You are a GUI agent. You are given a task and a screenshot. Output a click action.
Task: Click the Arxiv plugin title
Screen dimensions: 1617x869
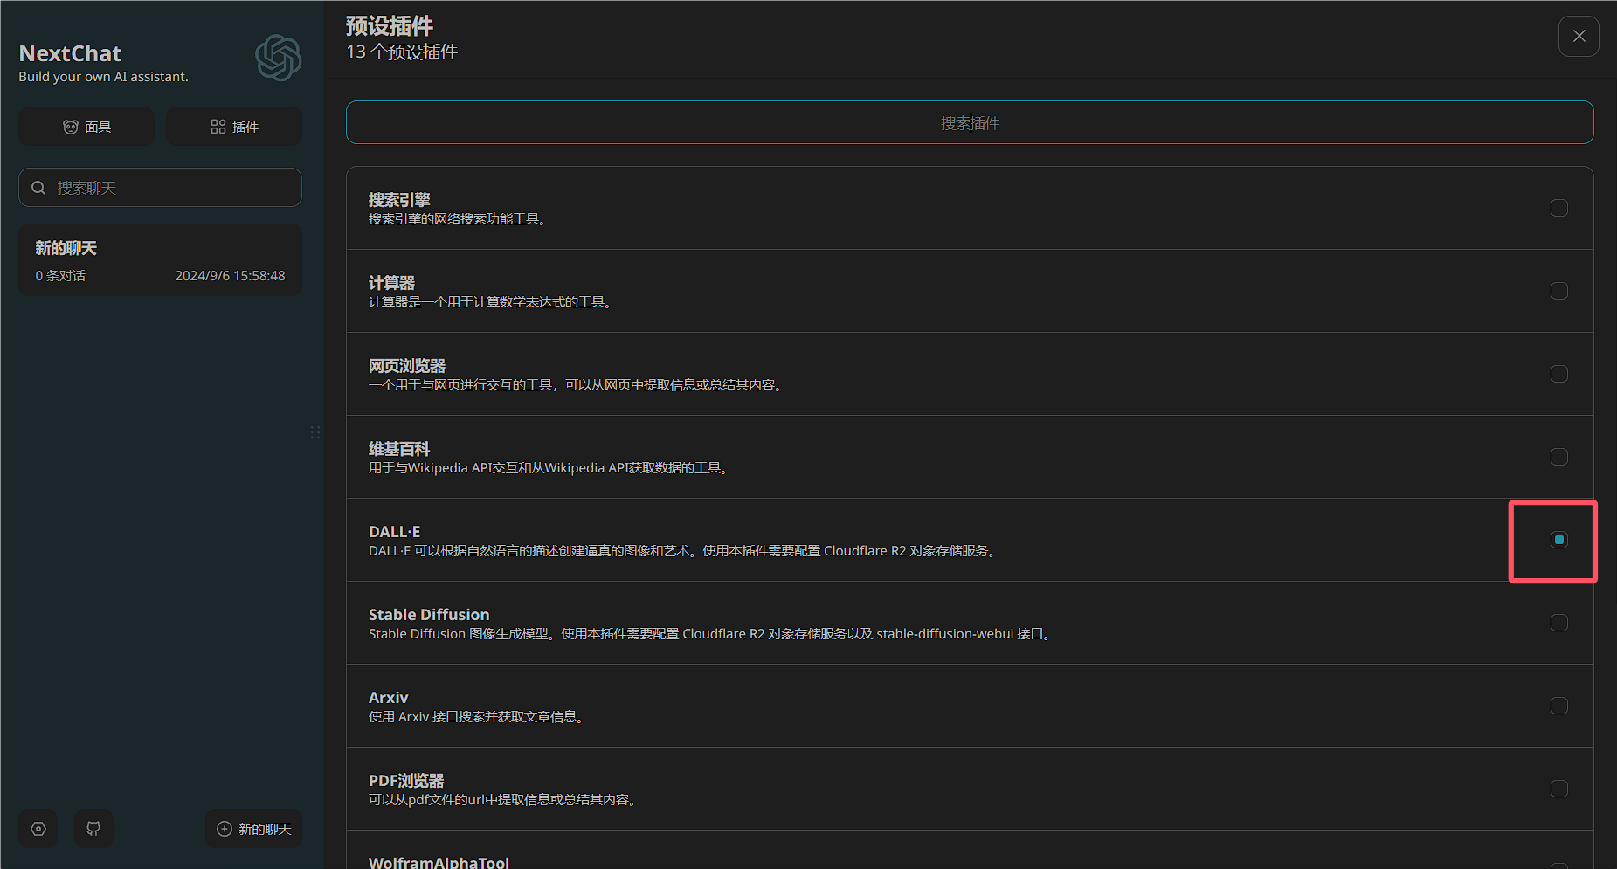point(388,698)
